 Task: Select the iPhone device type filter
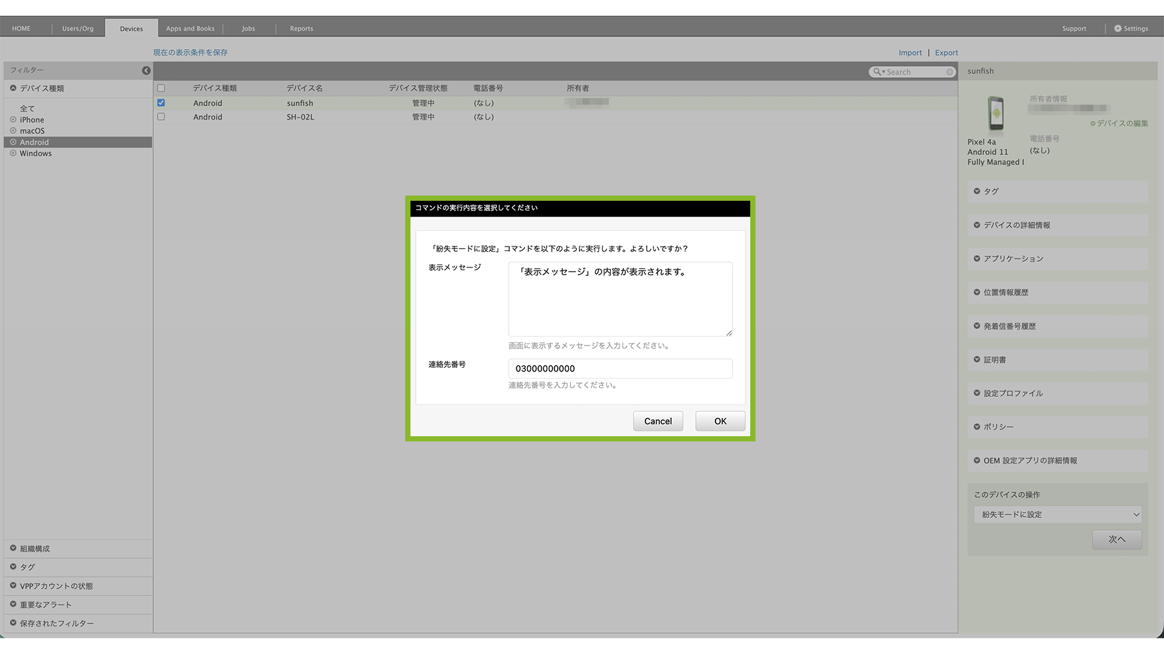click(x=31, y=120)
